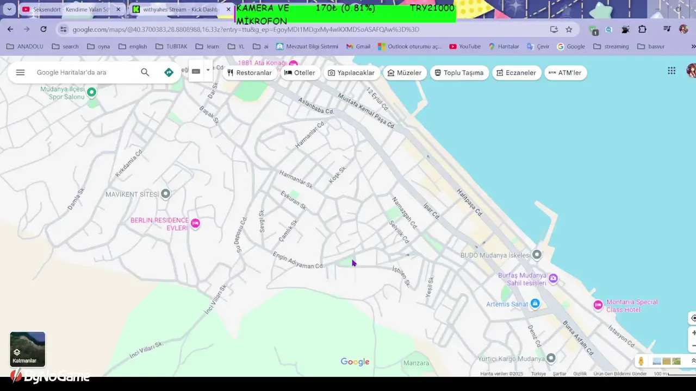696x391 pixels.
Task: Open the Google Maps hamburger menu
Action: pos(20,72)
